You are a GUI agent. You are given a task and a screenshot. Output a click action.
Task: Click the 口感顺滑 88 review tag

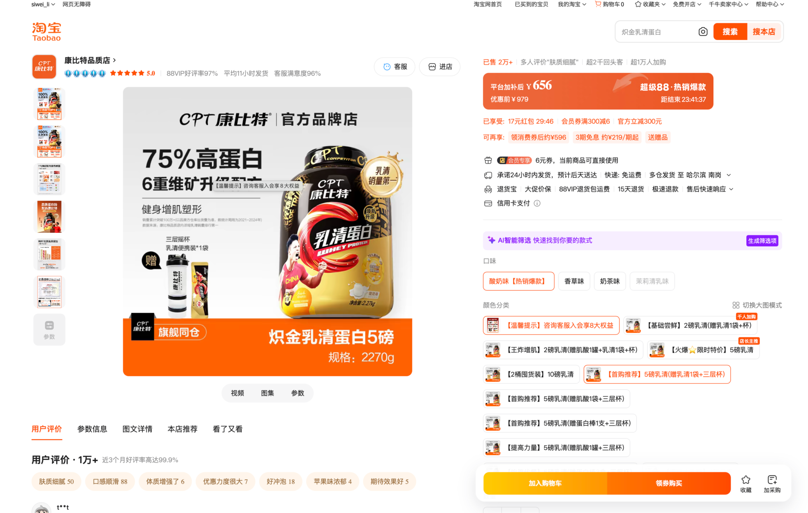pos(110,481)
